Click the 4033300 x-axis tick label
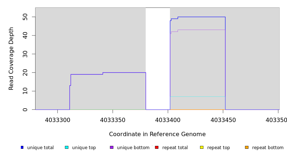Viewport: 287px width, 156px height. [x=57, y=120]
